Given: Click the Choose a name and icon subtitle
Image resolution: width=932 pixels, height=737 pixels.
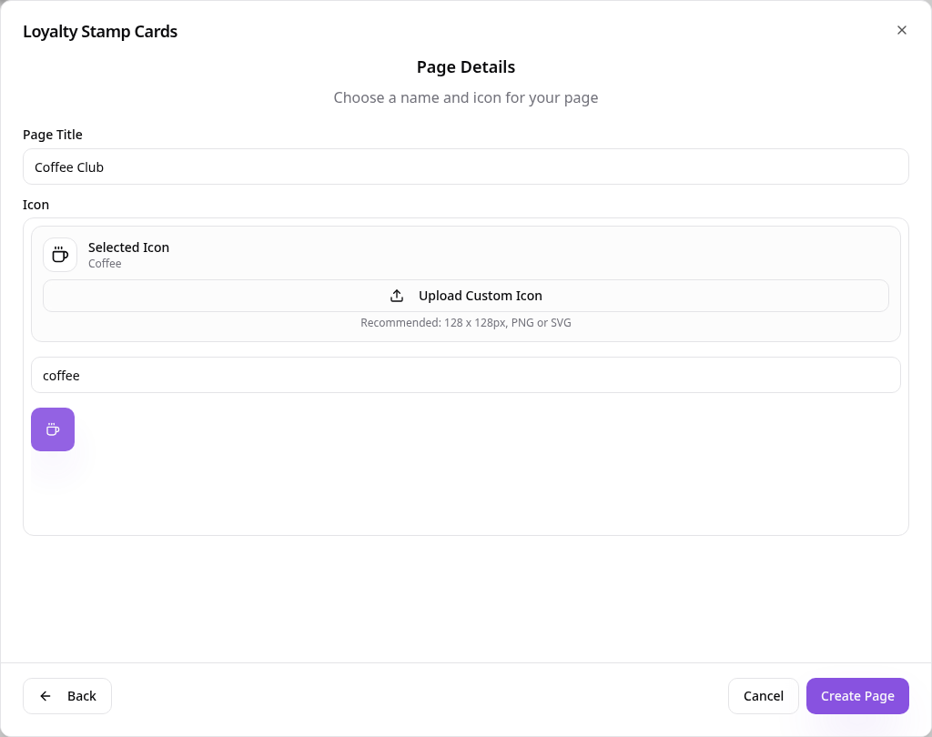Looking at the screenshot, I should pyautogui.click(x=466, y=97).
